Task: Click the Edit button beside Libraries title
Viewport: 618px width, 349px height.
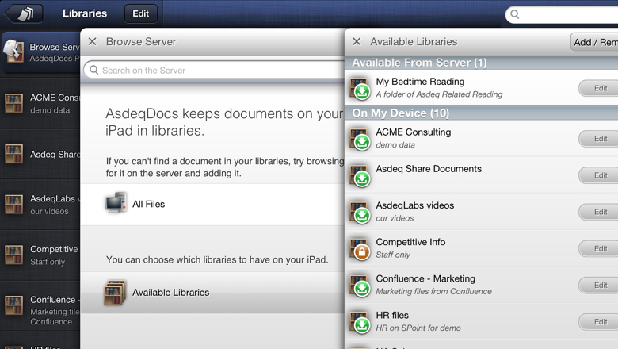Action: (x=140, y=13)
